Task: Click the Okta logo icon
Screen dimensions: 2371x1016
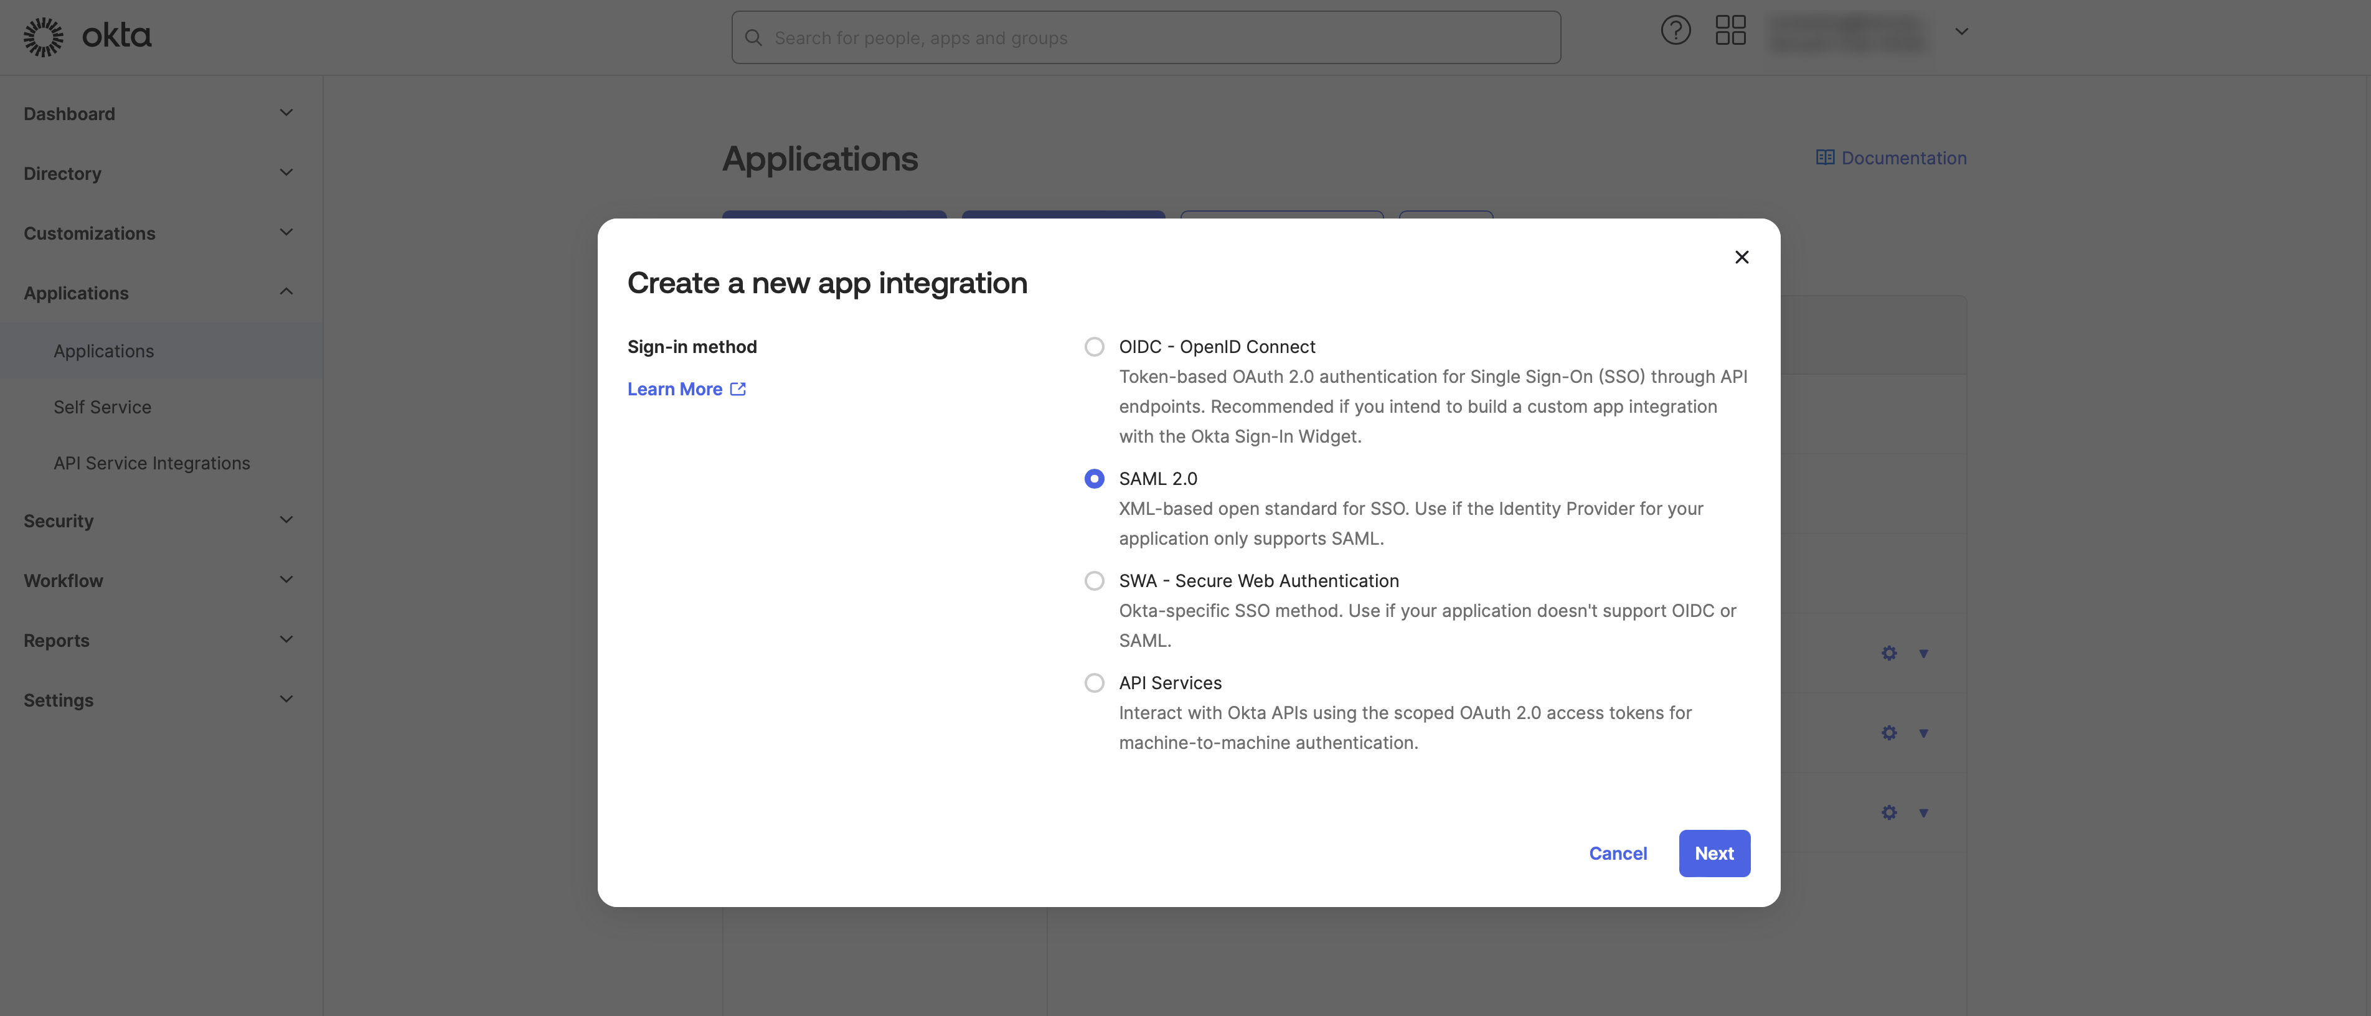Action: pyautogui.click(x=43, y=37)
